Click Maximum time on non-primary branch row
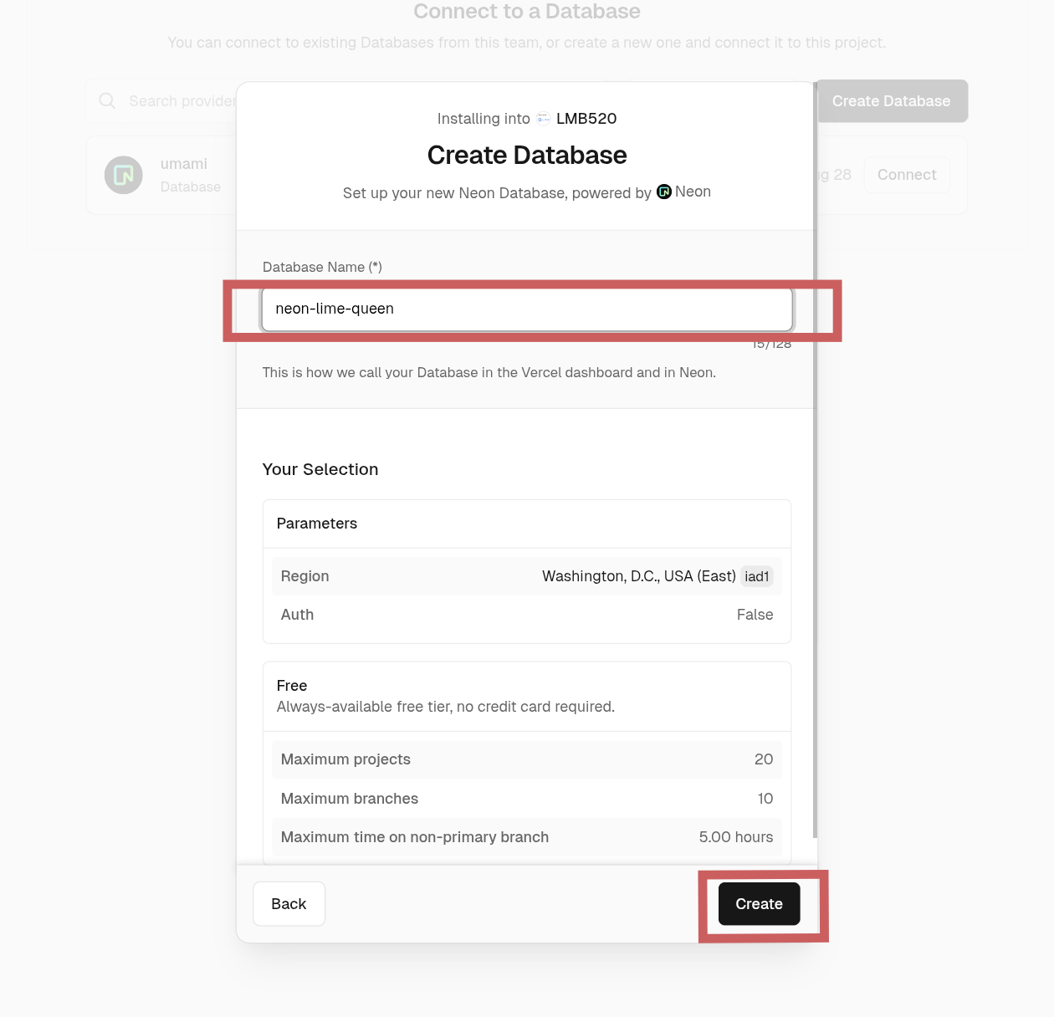The height and width of the screenshot is (1017, 1054). 527,837
